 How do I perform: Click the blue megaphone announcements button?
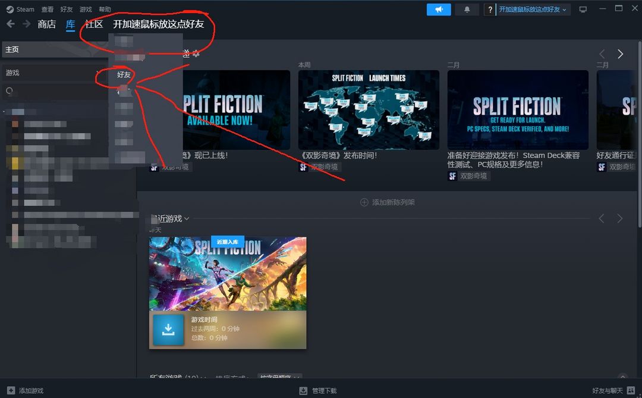pyautogui.click(x=439, y=10)
